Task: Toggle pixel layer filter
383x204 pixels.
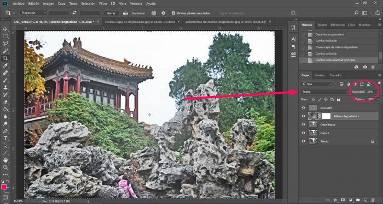Action: (341, 84)
